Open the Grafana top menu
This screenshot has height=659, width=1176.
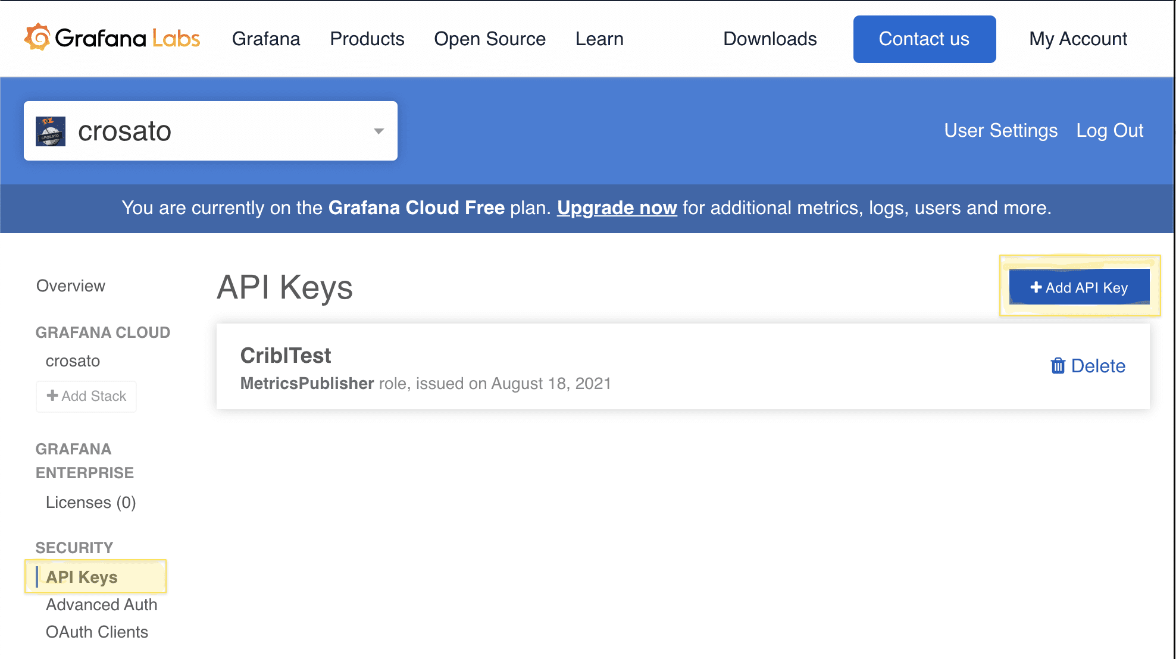point(266,39)
